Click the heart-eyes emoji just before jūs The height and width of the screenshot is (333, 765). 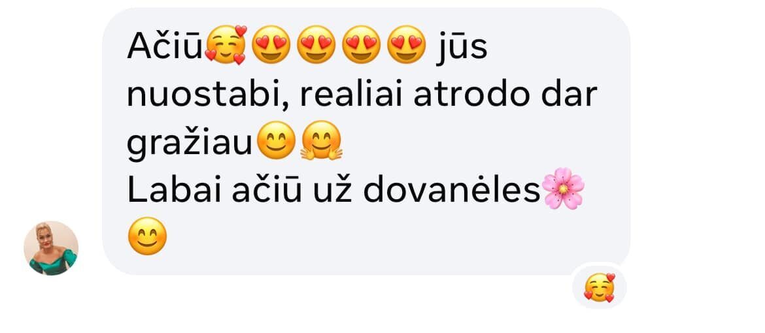407,45
